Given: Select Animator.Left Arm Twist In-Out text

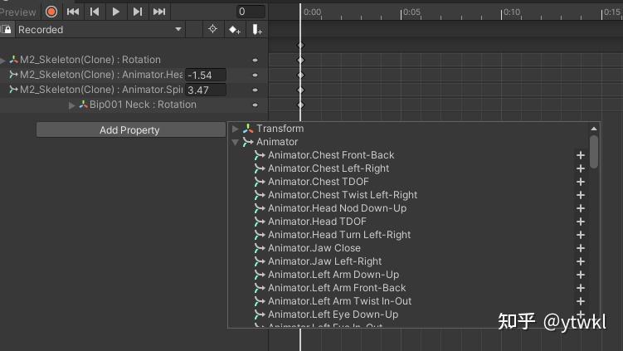Looking at the screenshot, I should [x=340, y=301].
